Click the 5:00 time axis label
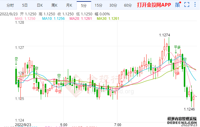 pos(64,125)
